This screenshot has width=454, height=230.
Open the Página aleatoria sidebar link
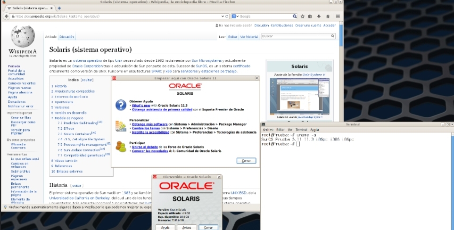click(x=20, y=92)
